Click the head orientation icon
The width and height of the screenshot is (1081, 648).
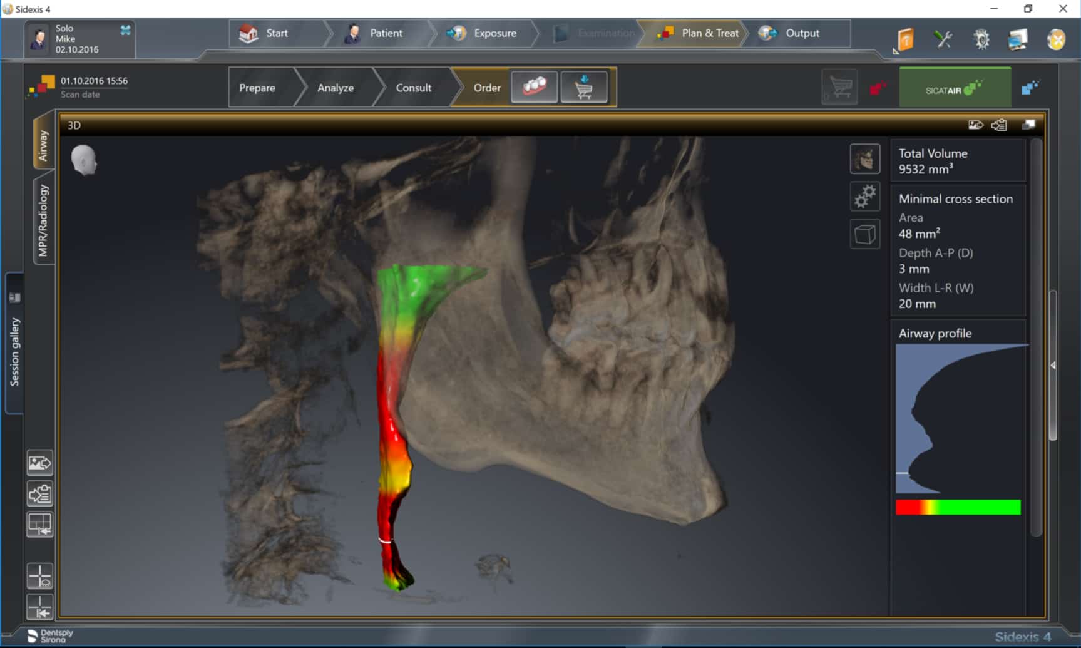(83, 160)
